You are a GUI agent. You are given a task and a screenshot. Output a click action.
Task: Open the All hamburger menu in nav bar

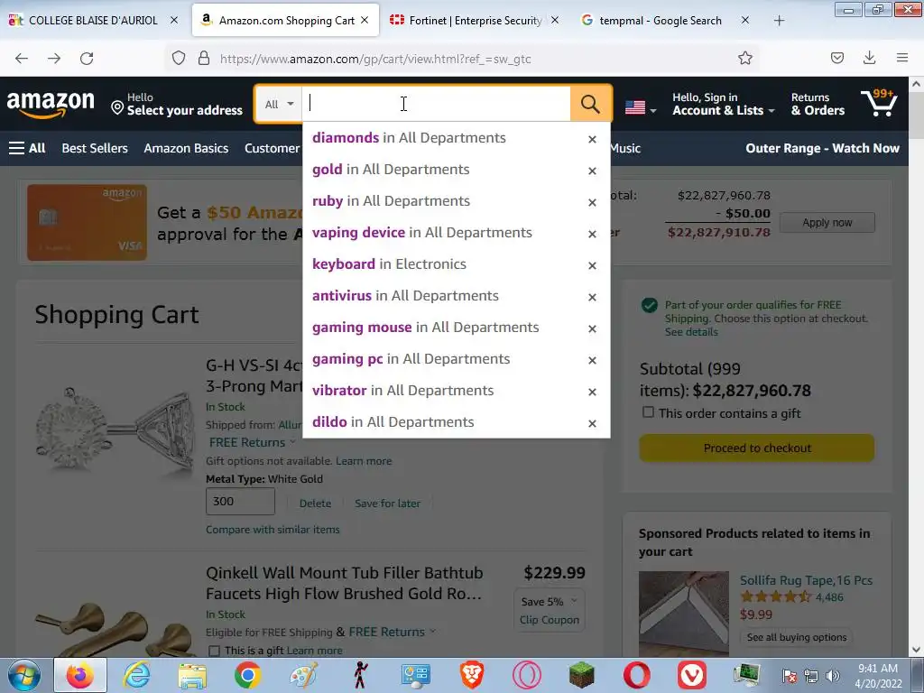click(27, 149)
